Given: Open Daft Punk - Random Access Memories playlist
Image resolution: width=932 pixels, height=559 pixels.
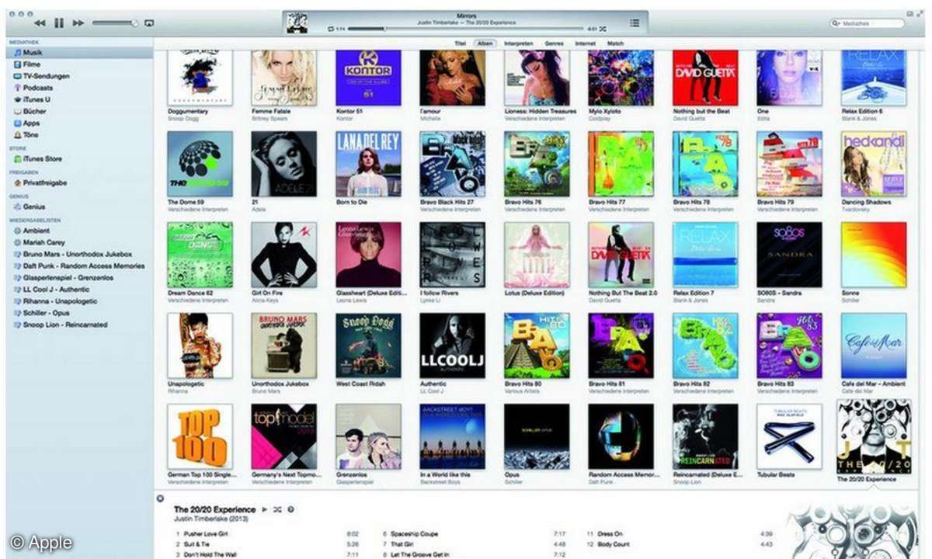Looking at the screenshot, I should point(80,266).
